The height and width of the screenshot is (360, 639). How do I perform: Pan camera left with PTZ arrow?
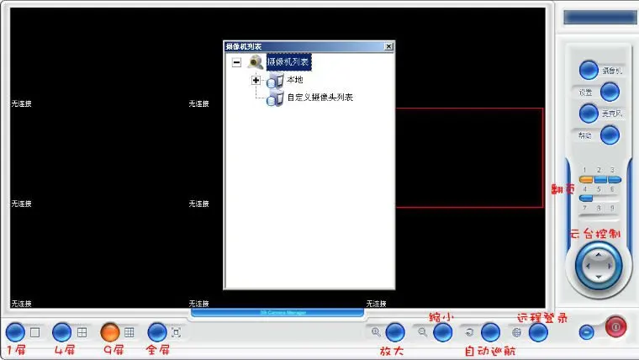587,266
